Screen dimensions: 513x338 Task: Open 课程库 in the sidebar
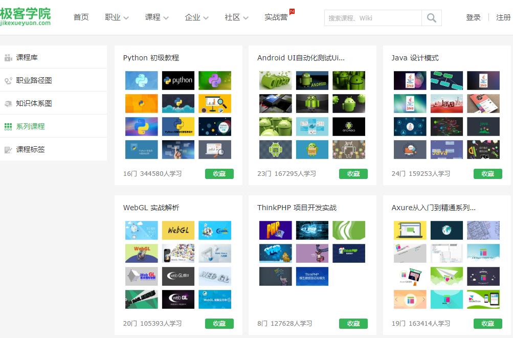coord(27,57)
